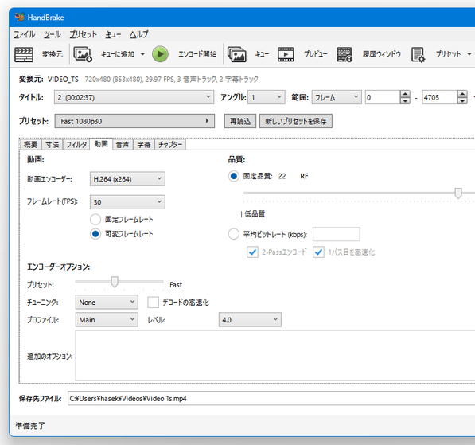Select the 固定品質 constant quality radio button

pyautogui.click(x=234, y=176)
